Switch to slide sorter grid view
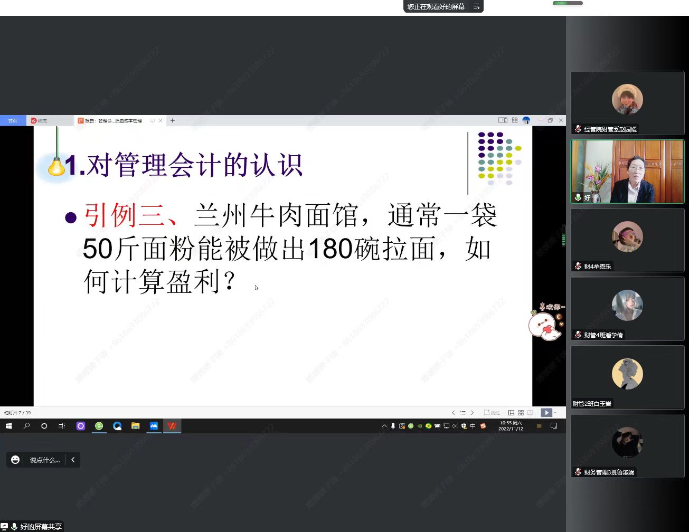This screenshot has height=532, width=689. pyautogui.click(x=521, y=413)
